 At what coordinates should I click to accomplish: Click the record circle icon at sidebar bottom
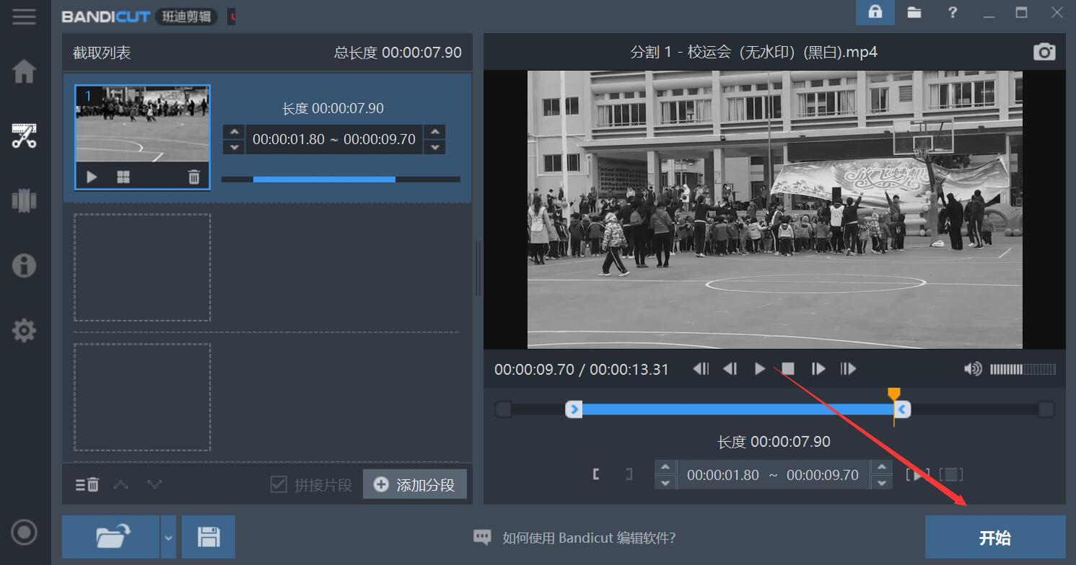tap(24, 533)
